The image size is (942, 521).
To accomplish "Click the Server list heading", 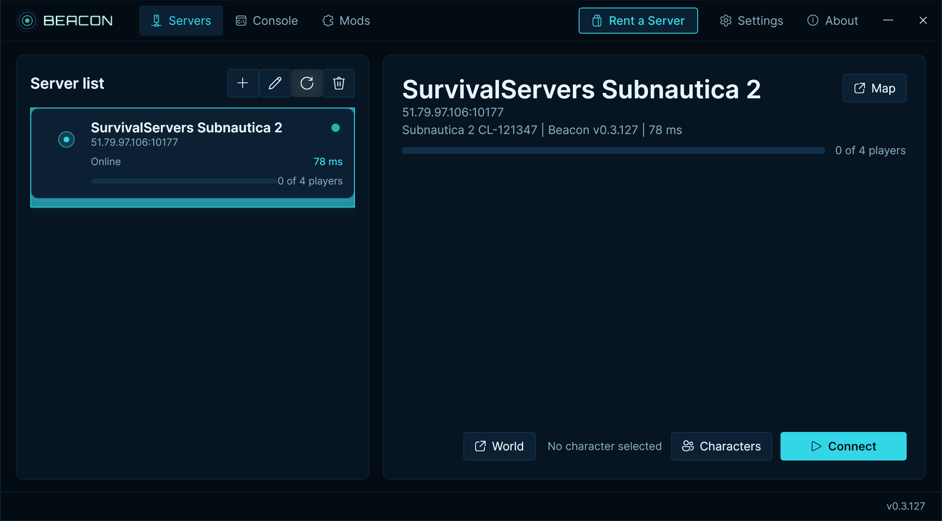I will tap(67, 84).
